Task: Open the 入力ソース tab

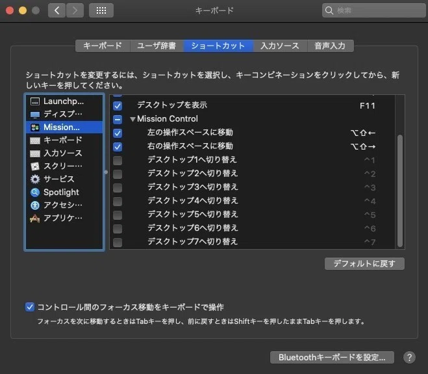Action: coord(280,46)
